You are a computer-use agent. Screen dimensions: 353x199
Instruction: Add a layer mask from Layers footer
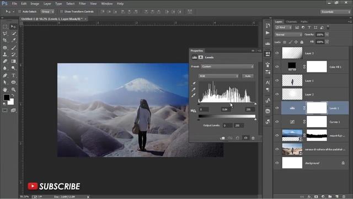click(316, 197)
